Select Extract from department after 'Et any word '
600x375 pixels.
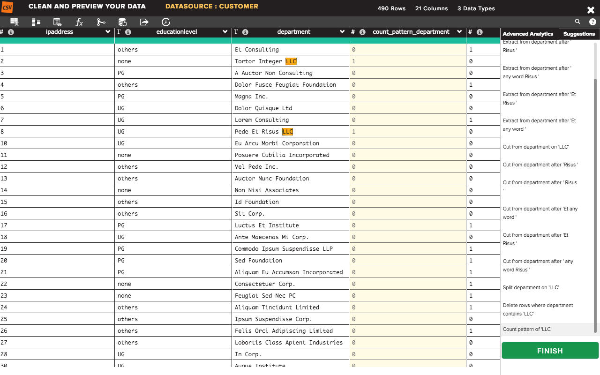click(539, 125)
